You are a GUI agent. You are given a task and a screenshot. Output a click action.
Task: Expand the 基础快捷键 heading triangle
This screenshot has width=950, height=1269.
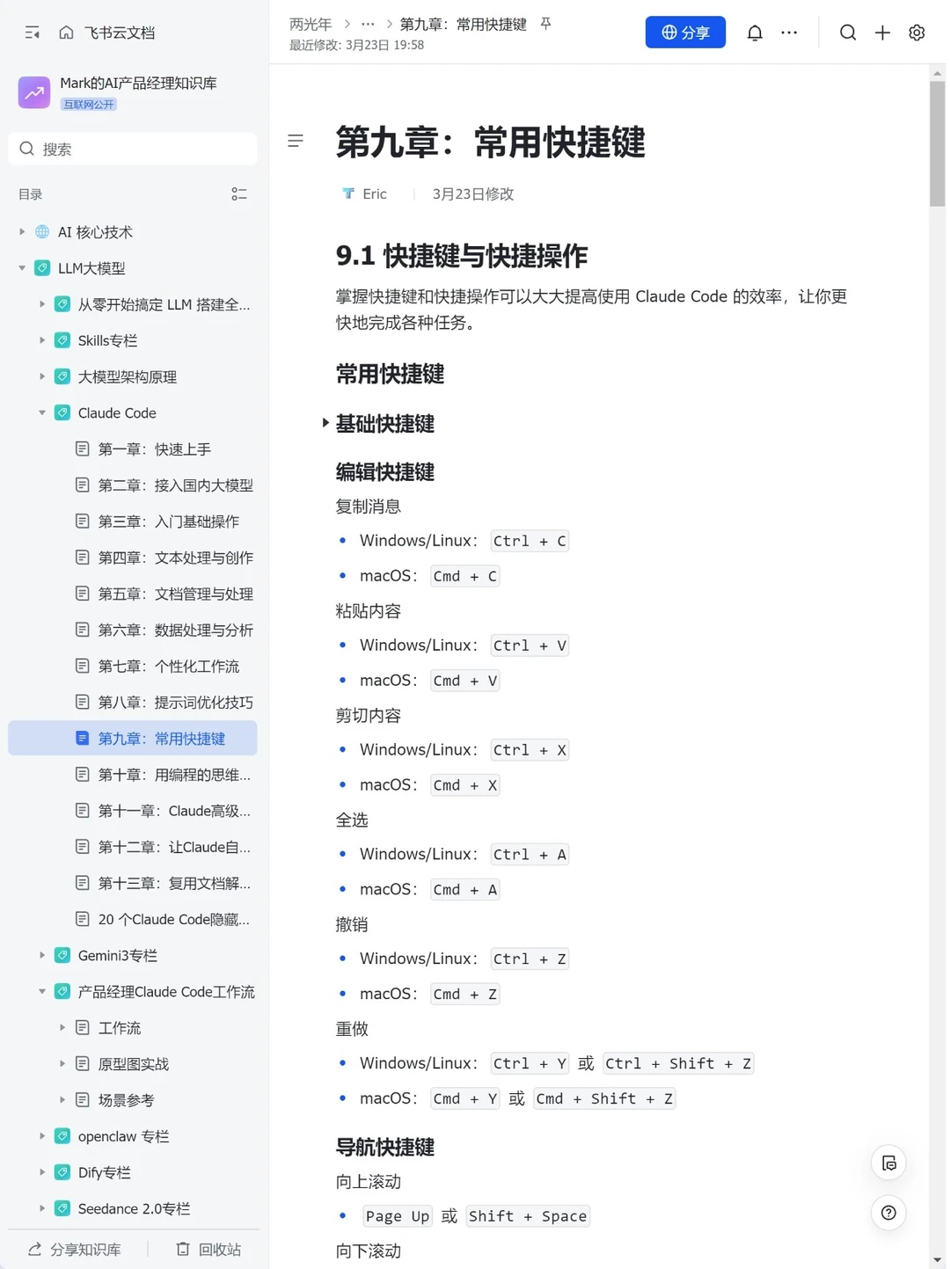[x=325, y=423]
